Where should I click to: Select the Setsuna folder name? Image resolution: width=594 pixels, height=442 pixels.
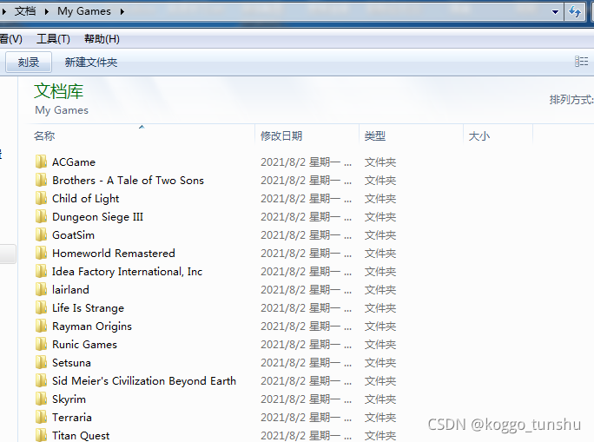point(71,363)
